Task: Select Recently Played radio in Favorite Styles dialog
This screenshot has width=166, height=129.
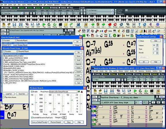Action: coord(16,41)
